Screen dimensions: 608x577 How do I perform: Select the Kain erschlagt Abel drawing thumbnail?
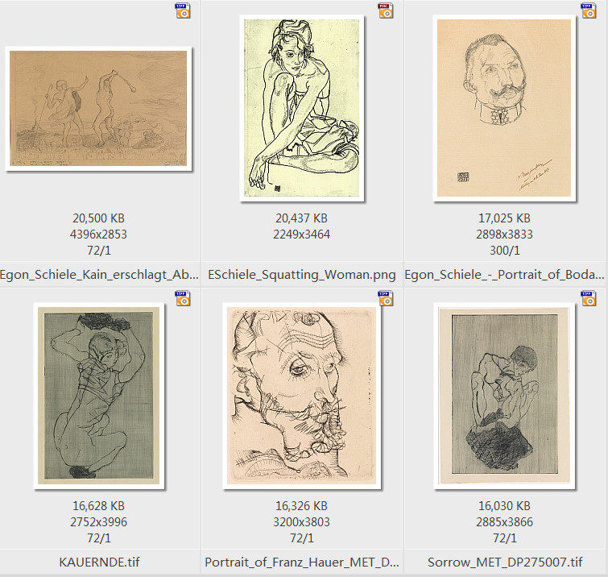click(98, 109)
